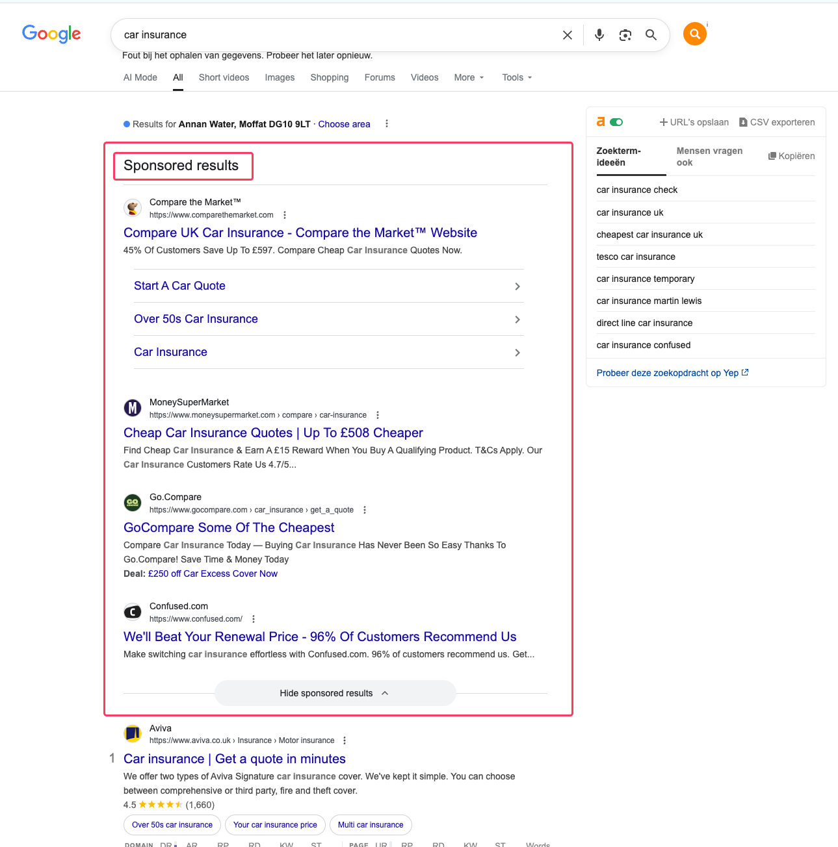
Task: Collapse the sponsored results section
Action: [334, 693]
